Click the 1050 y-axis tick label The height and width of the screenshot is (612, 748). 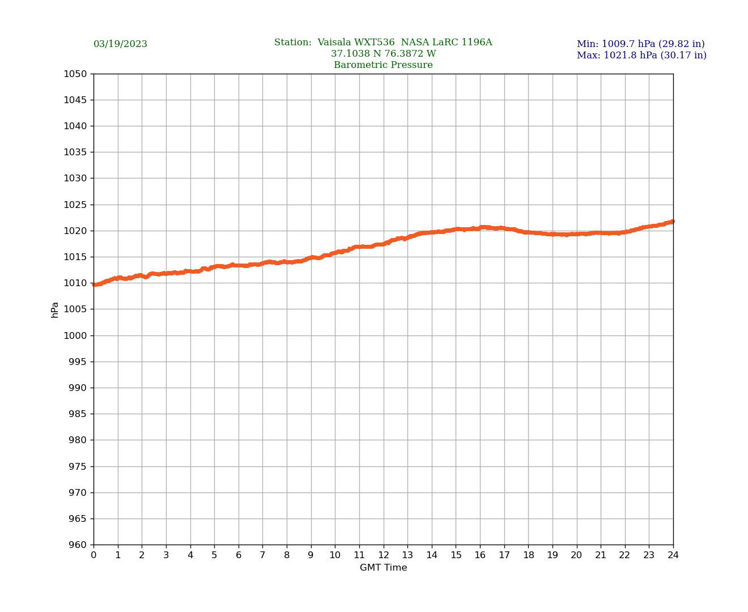pyautogui.click(x=75, y=74)
